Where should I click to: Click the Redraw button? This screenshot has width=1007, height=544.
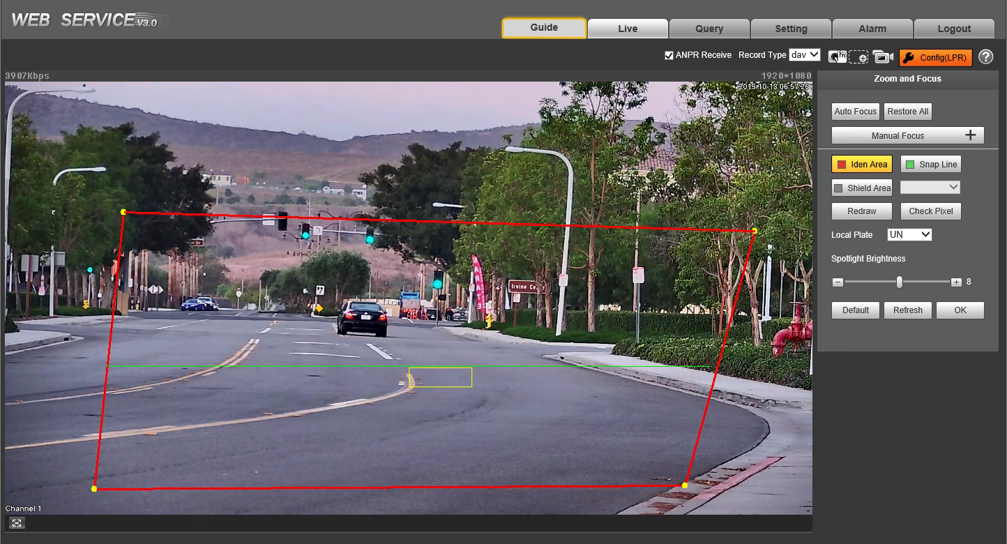click(862, 211)
